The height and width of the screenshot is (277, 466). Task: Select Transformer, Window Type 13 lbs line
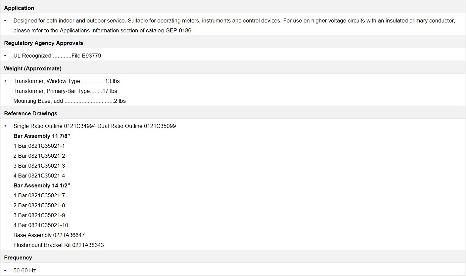67,81
